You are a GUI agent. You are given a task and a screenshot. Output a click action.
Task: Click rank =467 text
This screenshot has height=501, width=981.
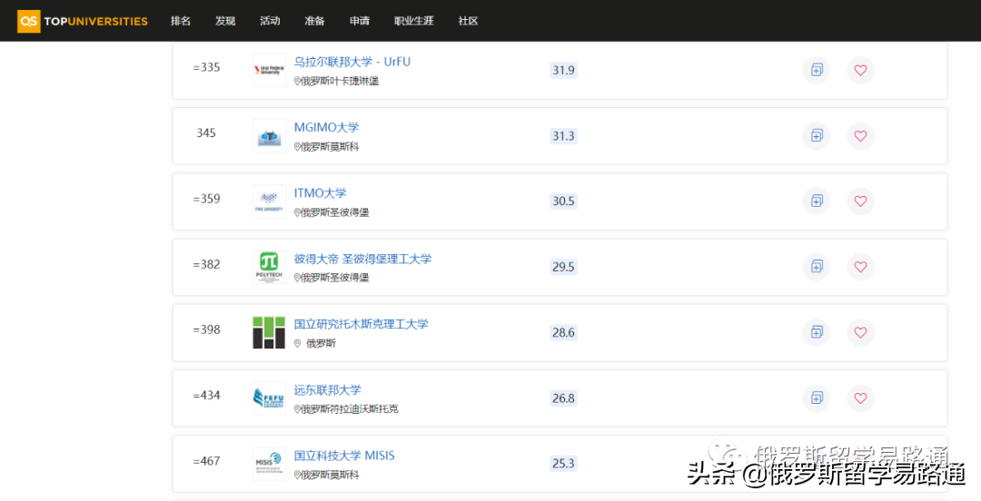(x=206, y=461)
